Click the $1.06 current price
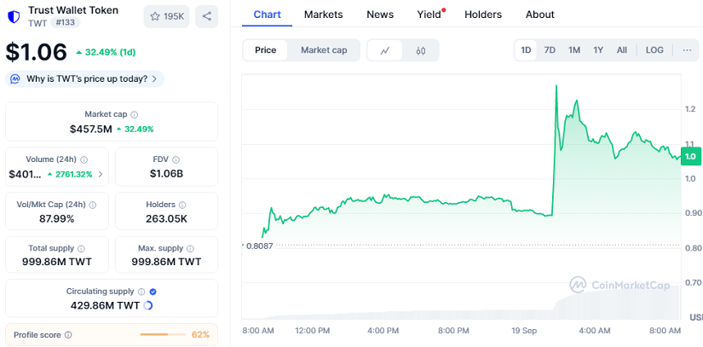The width and height of the screenshot is (703, 347). (37, 51)
